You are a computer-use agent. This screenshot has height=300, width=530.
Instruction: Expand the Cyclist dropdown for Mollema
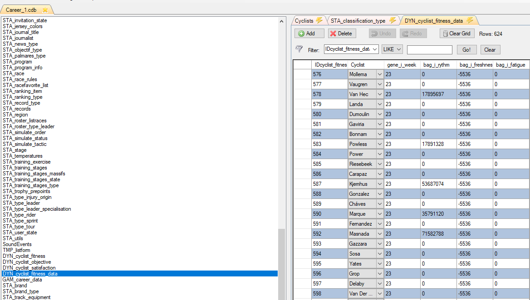tap(379, 74)
